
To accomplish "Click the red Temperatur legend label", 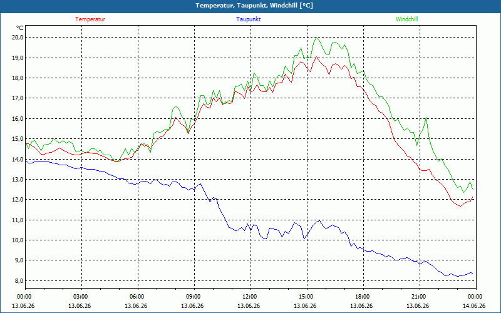I will 90,19.
